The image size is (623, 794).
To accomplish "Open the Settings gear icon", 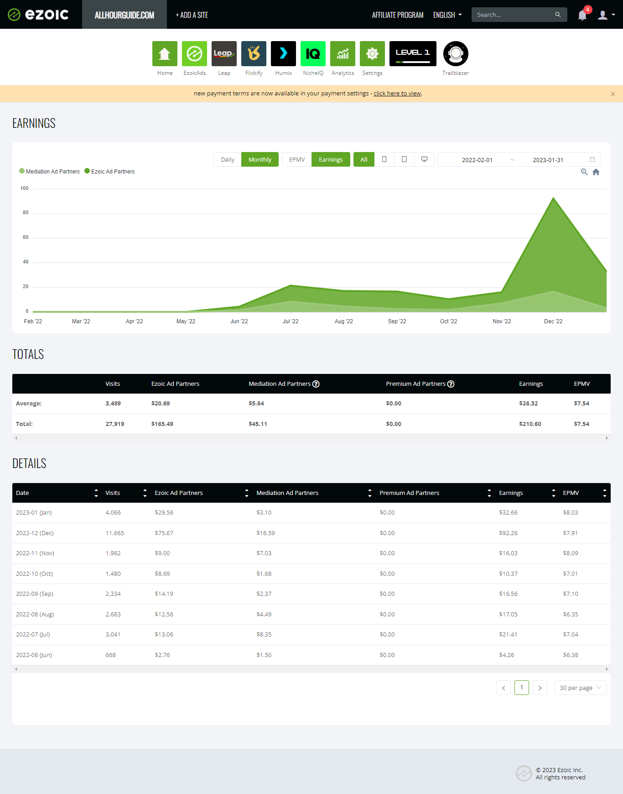I will pos(372,53).
